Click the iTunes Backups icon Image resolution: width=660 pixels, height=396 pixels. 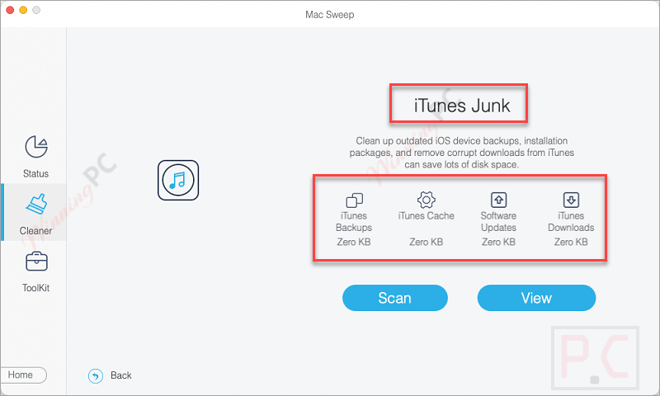point(354,200)
